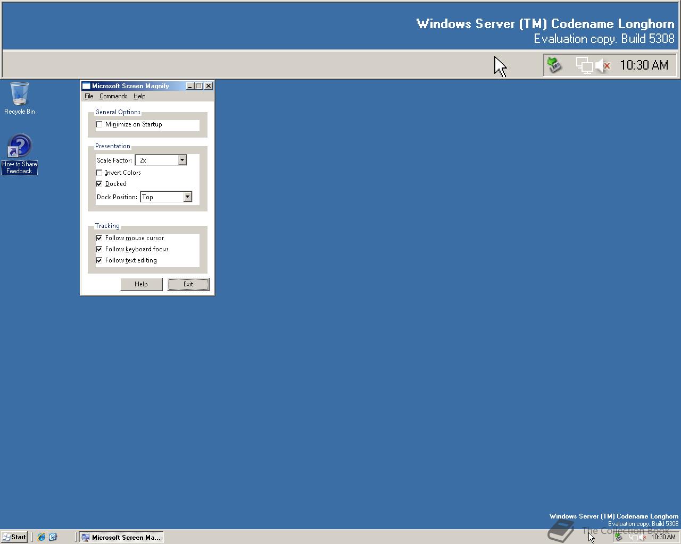Select the How to Share Feedback shortcut

tap(19, 154)
